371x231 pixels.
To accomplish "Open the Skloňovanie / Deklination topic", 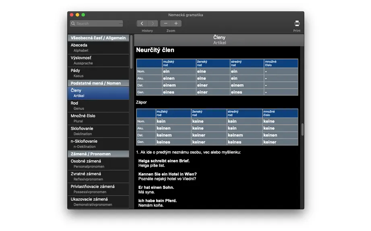I will pyautogui.click(x=99, y=131).
